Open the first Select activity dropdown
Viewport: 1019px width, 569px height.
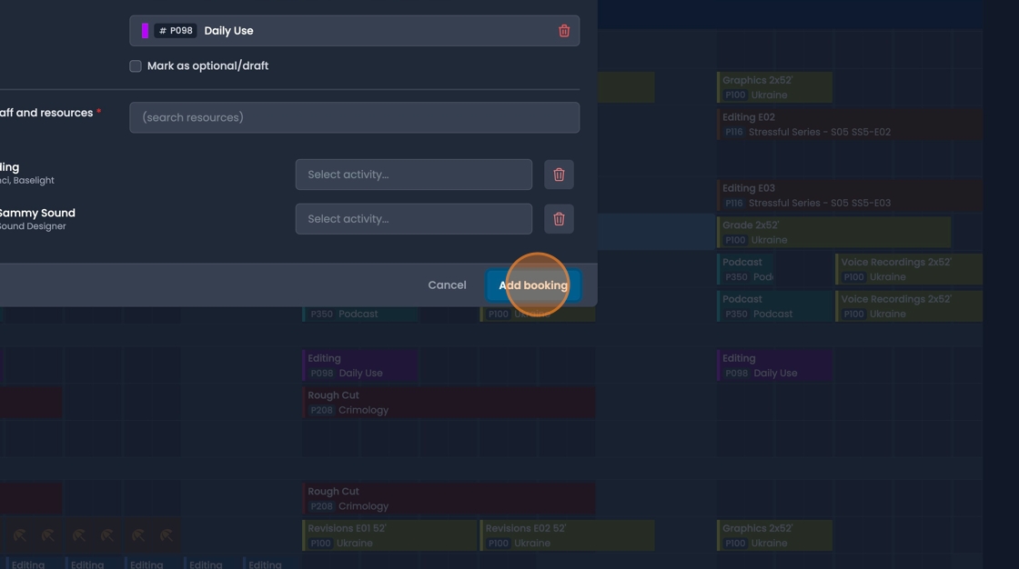pyautogui.click(x=413, y=174)
